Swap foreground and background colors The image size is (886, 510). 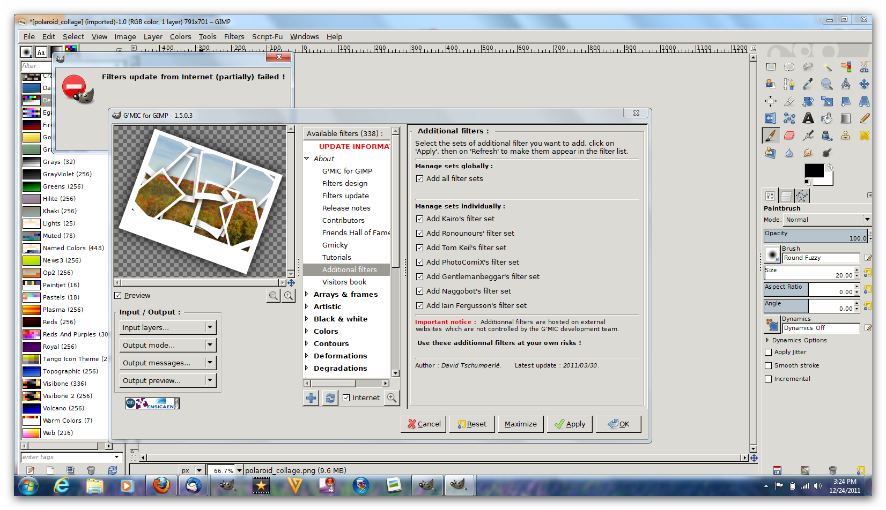click(x=830, y=167)
